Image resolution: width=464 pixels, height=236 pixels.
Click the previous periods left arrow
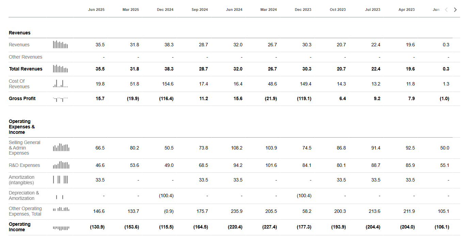[447, 10]
